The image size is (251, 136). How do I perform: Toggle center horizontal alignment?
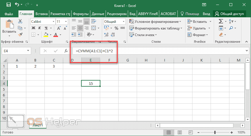80,28
